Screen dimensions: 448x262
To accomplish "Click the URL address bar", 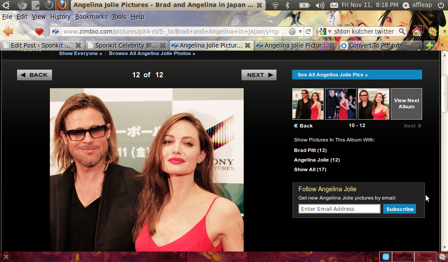I will tap(171, 31).
